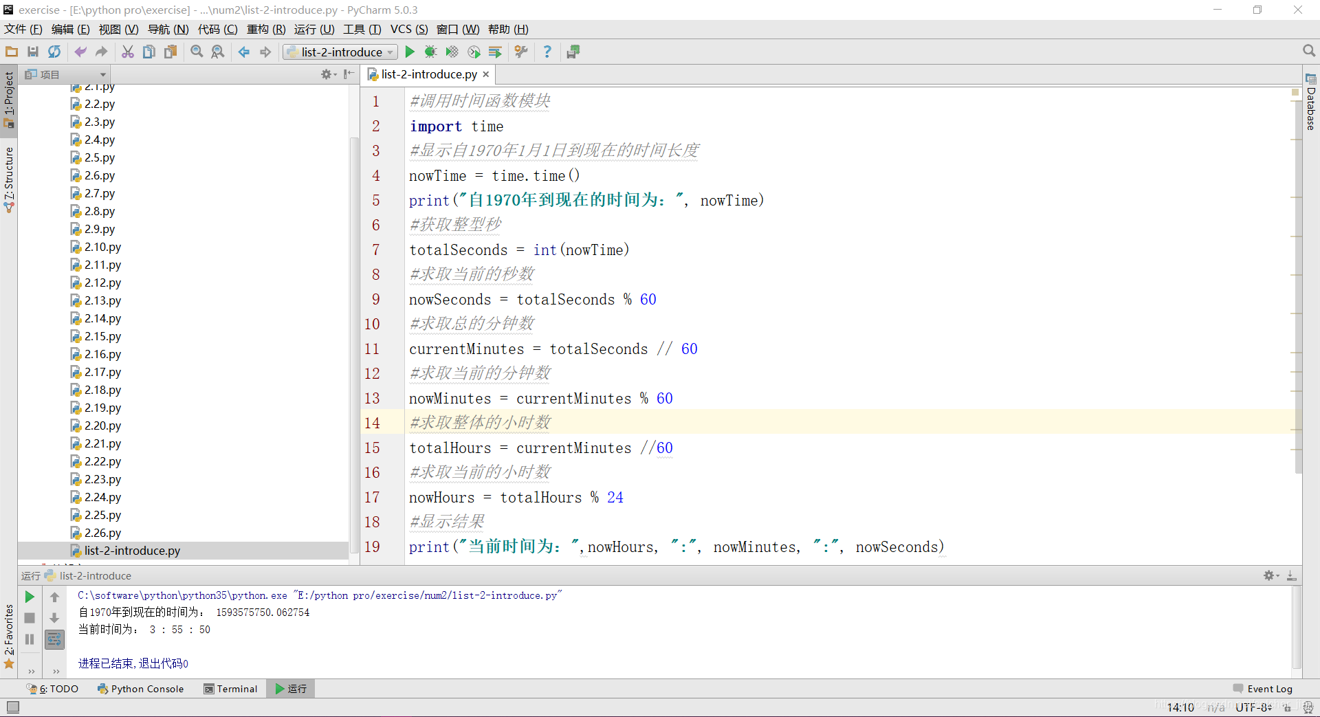
Task: Expand more Run console actions chevron, second column
Action: click(56, 671)
